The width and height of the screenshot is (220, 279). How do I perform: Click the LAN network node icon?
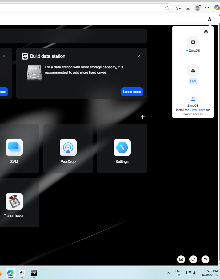pyautogui.click(x=193, y=71)
